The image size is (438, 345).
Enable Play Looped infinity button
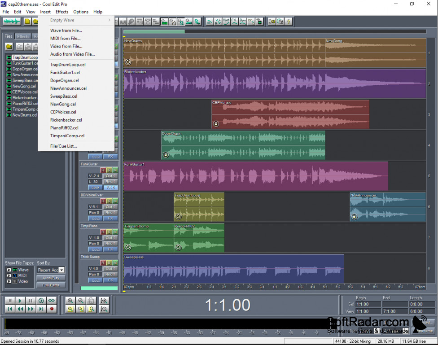pos(52,301)
